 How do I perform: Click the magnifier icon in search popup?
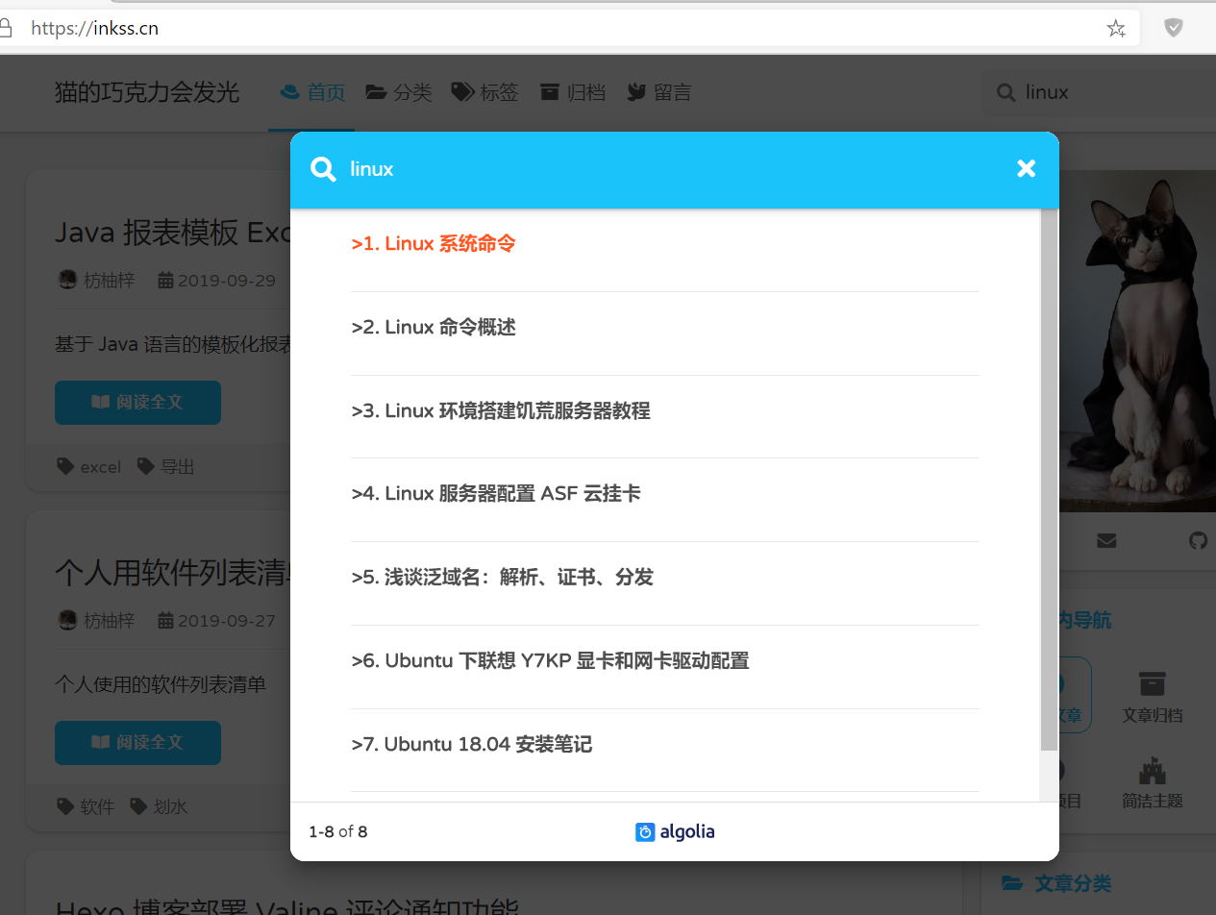click(x=323, y=169)
